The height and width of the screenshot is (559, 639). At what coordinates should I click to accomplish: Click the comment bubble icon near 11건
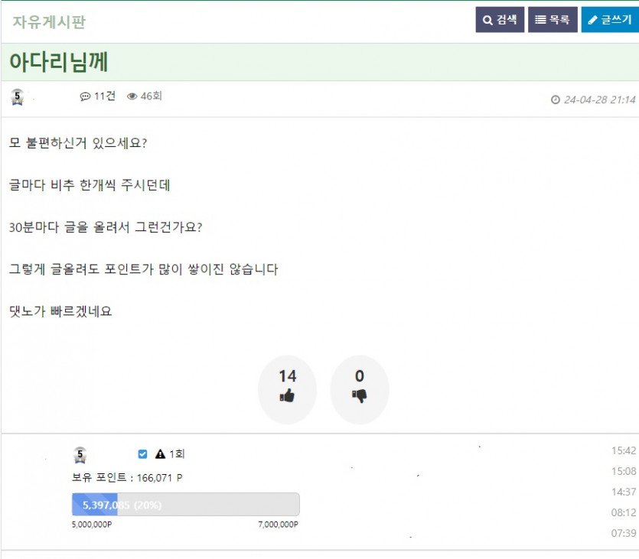point(85,96)
